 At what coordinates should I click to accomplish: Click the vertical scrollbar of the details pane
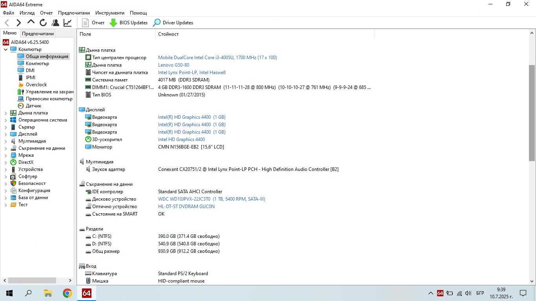(x=532, y=112)
